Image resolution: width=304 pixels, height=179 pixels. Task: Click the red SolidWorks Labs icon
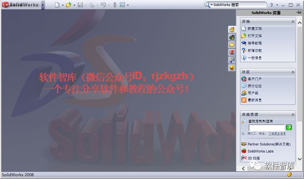[244, 151]
